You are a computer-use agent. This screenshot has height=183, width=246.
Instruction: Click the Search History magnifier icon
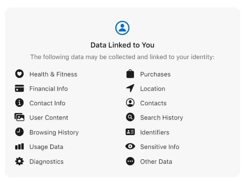[x=130, y=118]
